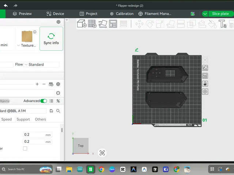Image resolution: width=234 pixels, height=175 pixels.
Task: Click the Sync info button
Action: click(51, 39)
